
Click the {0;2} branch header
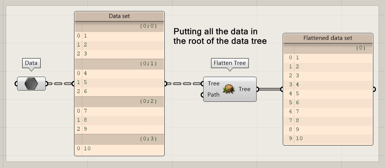[x=119, y=102]
